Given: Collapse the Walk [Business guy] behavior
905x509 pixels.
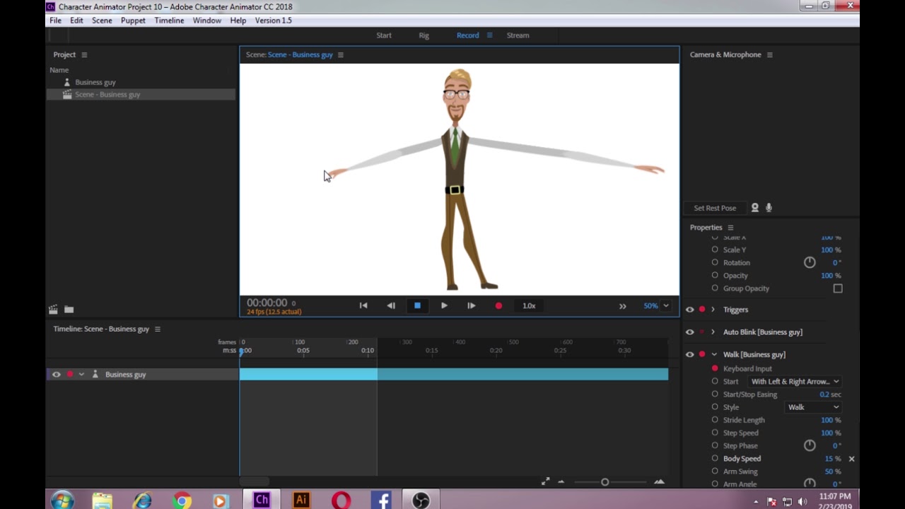Looking at the screenshot, I should tap(713, 355).
